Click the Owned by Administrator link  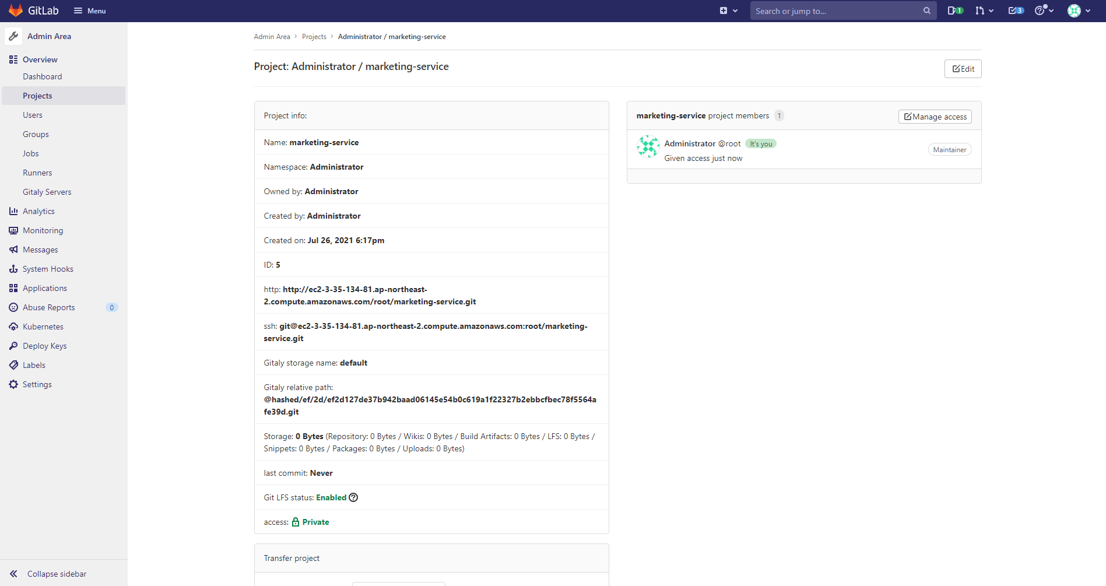pyautogui.click(x=331, y=191)
